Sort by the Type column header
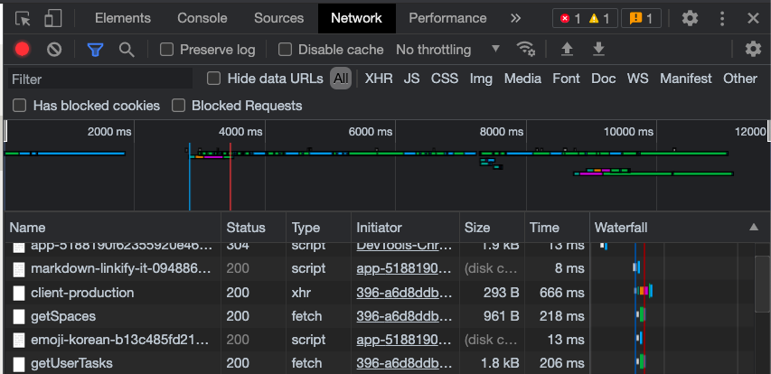 coord(318,228)
